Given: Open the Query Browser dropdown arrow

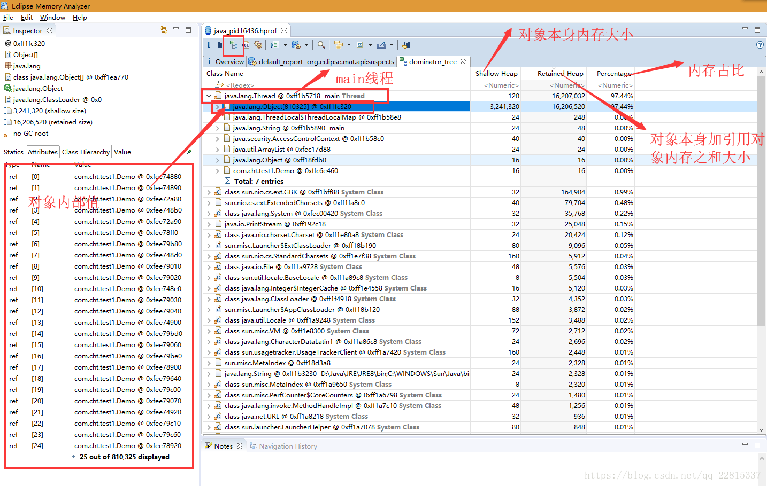Looking at the screenshot, I should coord(306,45).
